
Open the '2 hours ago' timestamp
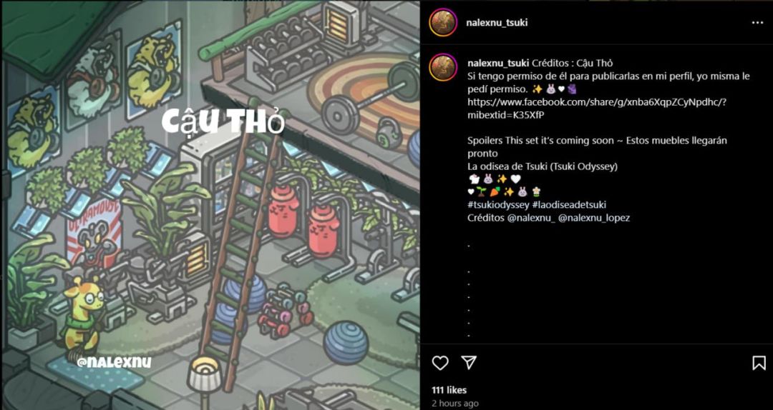coord(455,404)
